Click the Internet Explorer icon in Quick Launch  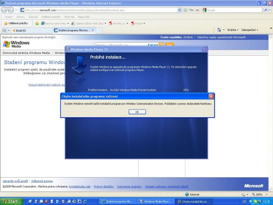click(x=85, y=202)
